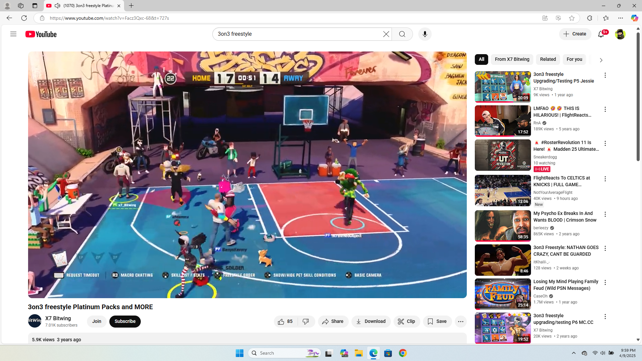The image size is (642, 361).
Task: Open options menu for RosterRevolution Madden stream
Action: pyautogui.click(x=605, y=144)
